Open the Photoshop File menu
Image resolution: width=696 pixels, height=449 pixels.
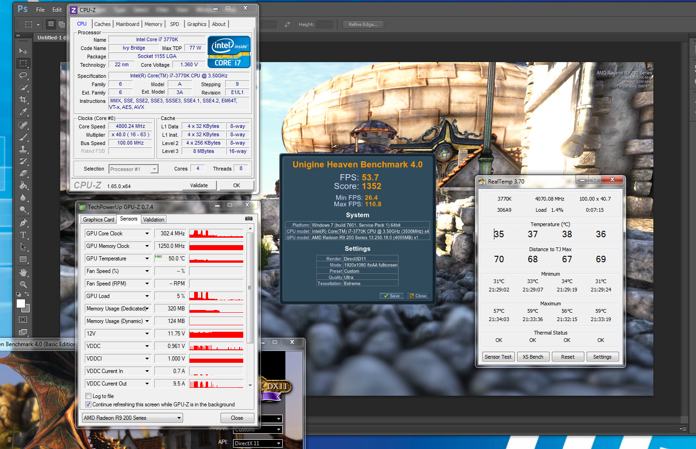point(40,10)
